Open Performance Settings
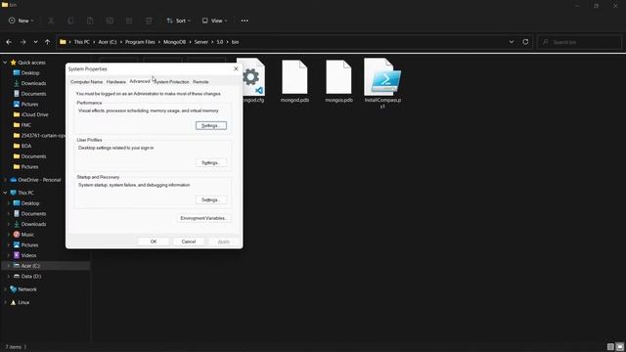The width and height of the screenshot is (626, 352). pos(211,126)
